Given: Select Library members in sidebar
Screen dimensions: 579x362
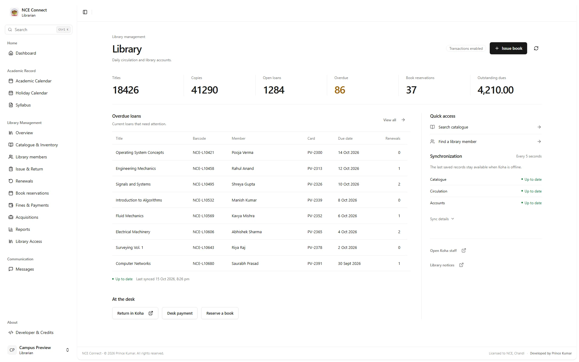Looking at the screenshot, I should click(39, 157).
